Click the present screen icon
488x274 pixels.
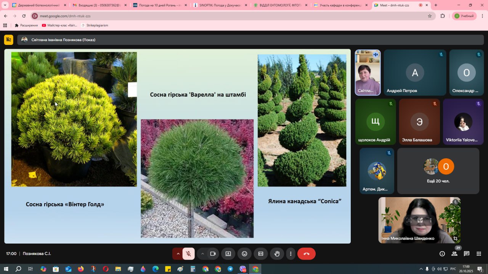pos(228,254)
